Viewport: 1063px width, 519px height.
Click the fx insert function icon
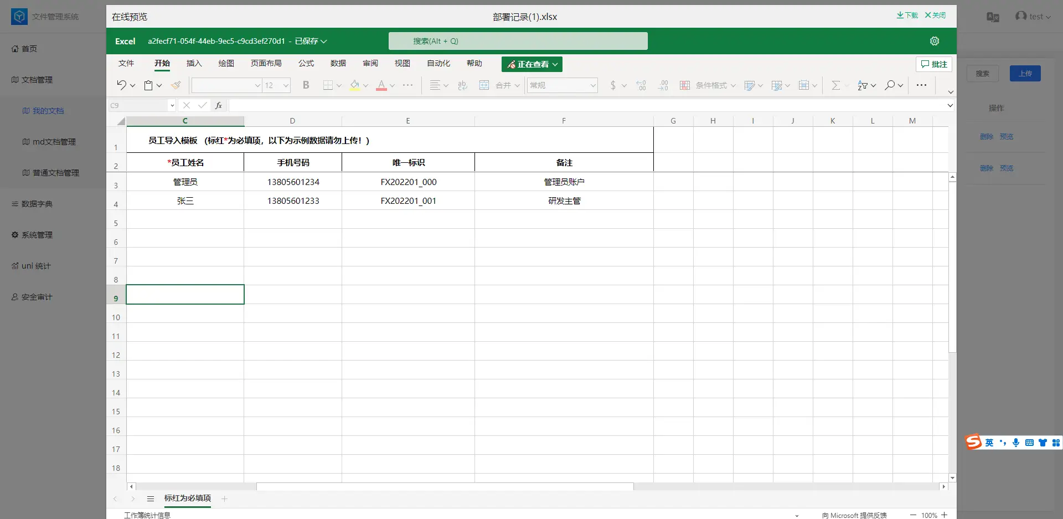click(219, 105)
